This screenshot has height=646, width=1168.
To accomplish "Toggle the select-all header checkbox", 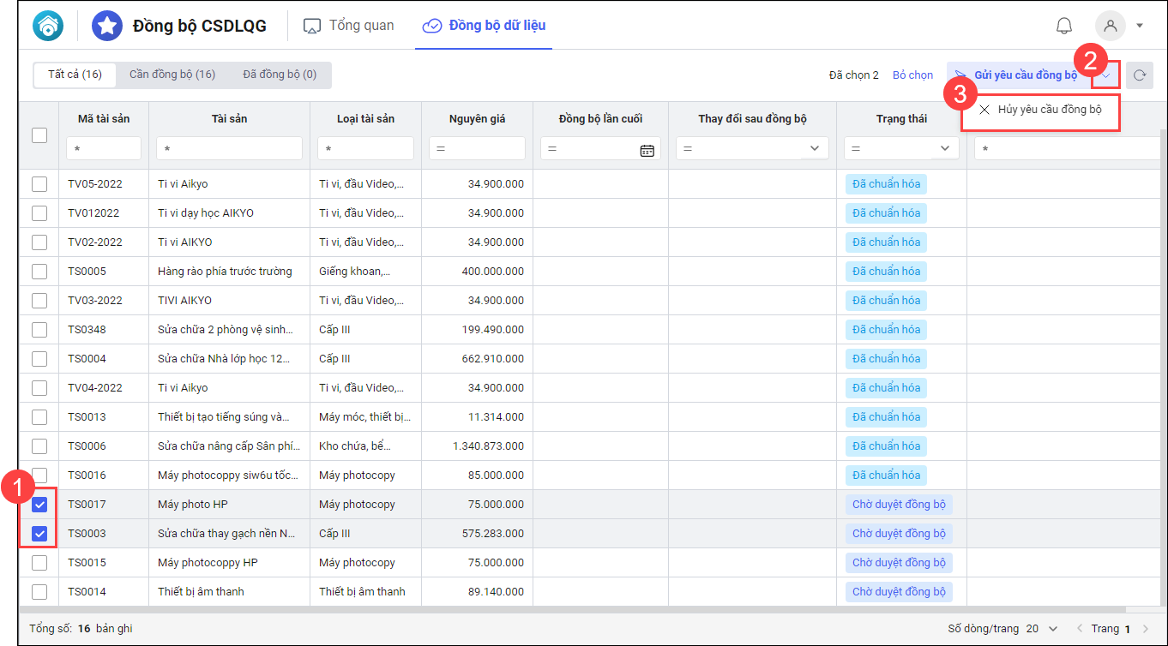I will [39, 135].
